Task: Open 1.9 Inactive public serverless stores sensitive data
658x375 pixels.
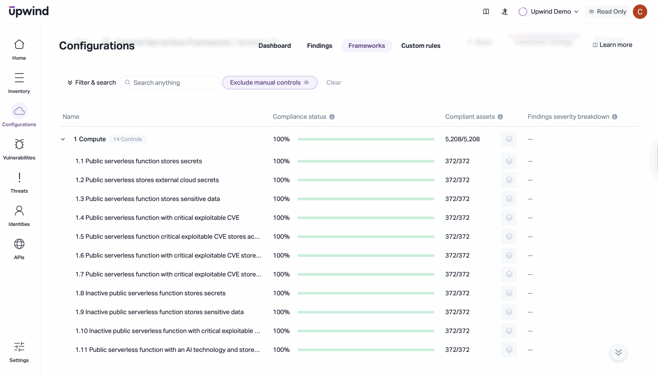Action: [x=159, y=312]
